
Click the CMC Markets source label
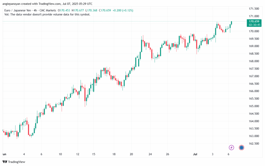(48, 10)
